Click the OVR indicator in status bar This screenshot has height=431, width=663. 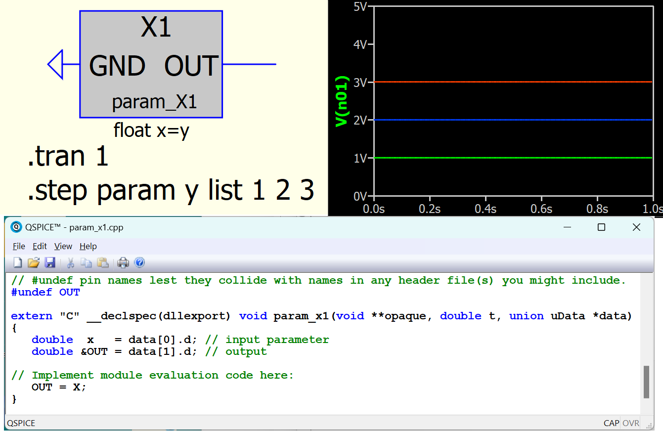(x=631, y=423)
